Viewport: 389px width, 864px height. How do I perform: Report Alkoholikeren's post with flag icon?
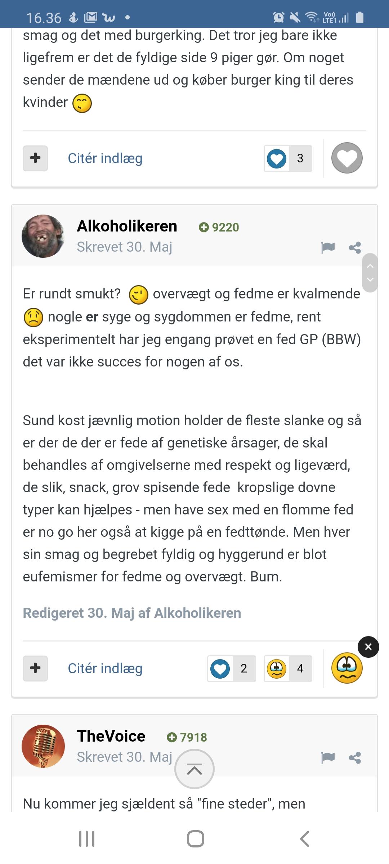[x=328, y=247]
